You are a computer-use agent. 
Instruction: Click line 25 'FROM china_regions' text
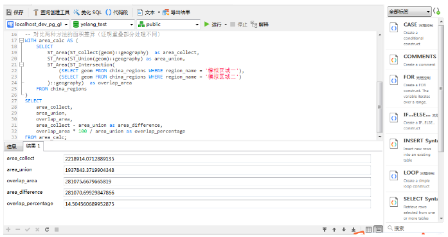62,89
